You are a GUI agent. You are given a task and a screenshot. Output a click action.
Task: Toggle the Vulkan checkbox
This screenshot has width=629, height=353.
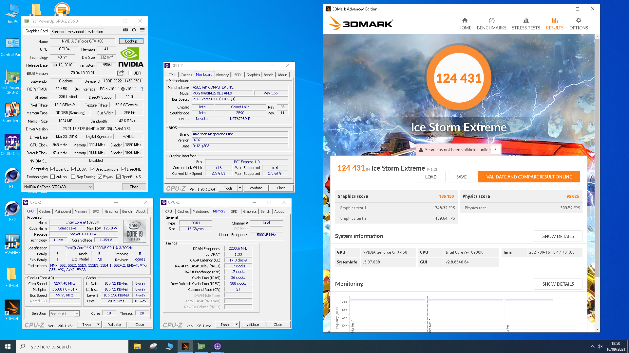click(x=52, y=177)
